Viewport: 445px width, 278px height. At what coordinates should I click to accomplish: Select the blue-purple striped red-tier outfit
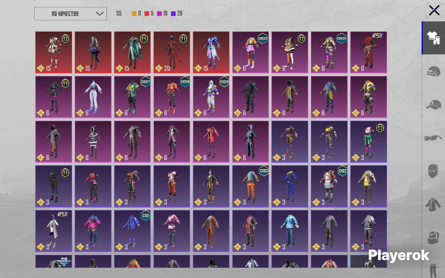point(211,53)
